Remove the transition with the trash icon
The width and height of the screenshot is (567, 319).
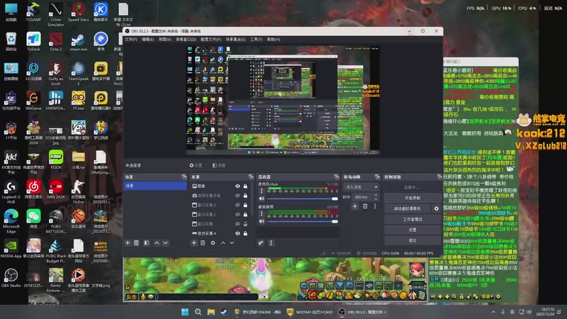tap(365, 206)
